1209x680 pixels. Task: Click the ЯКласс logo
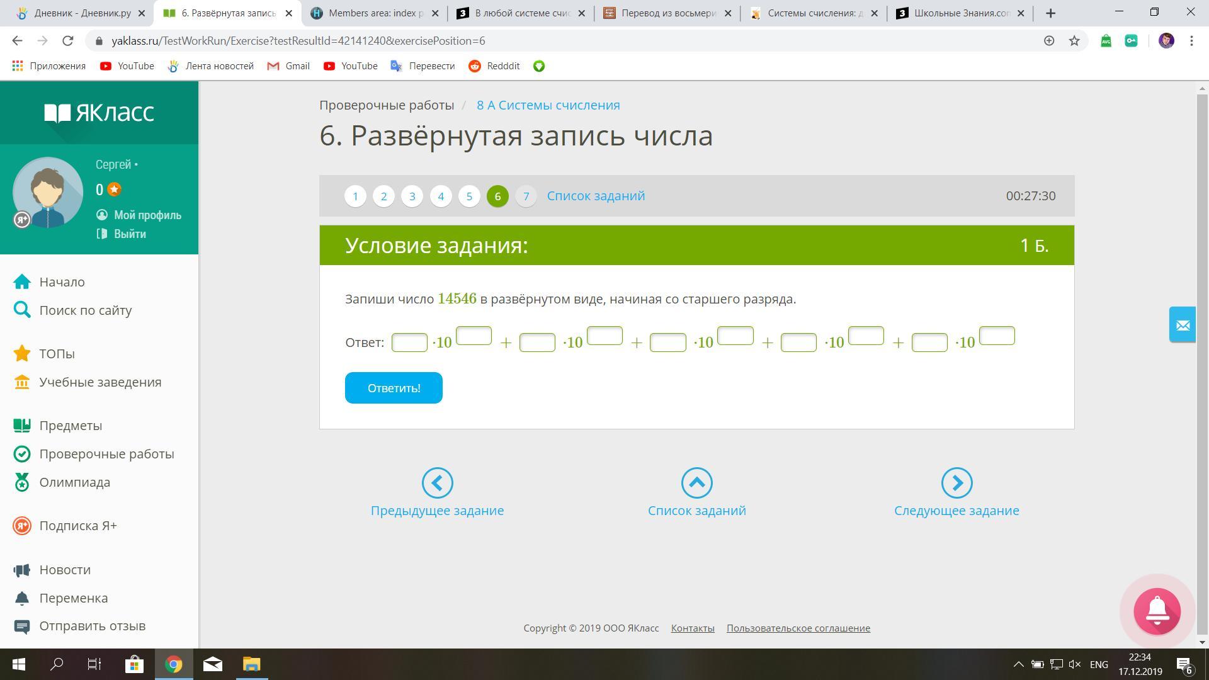pyautogui.click(x=99, y=113)
